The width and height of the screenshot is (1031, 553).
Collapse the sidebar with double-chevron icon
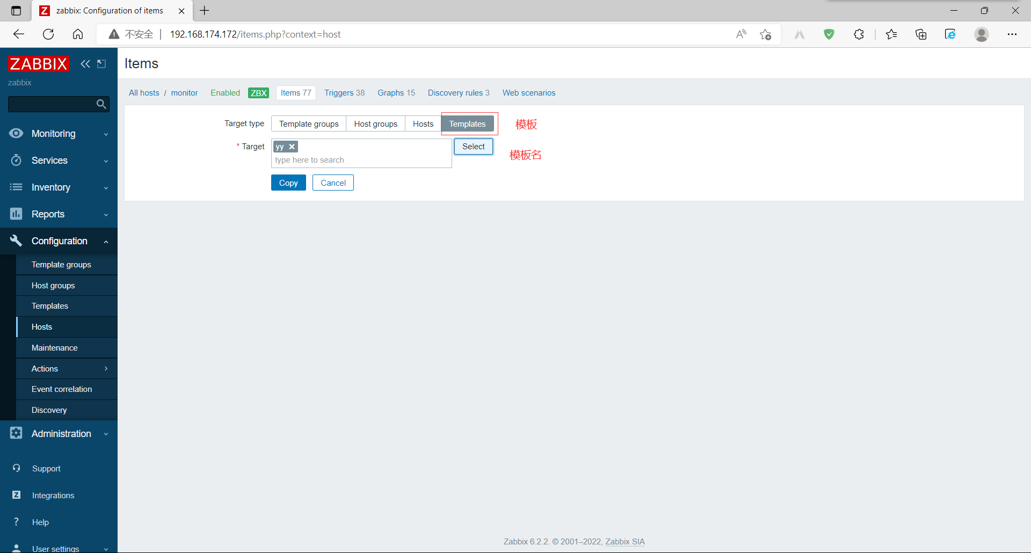click(85, 64)
